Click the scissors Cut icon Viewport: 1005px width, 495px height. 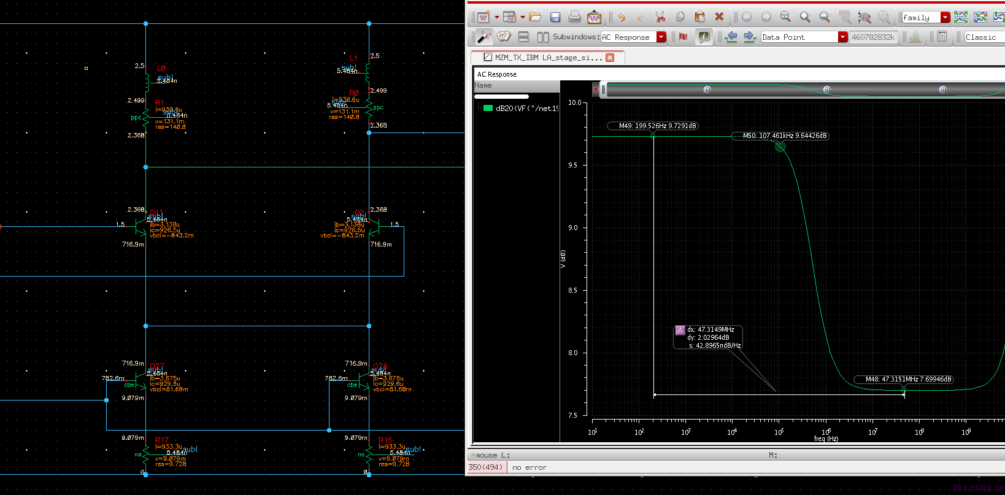(660, 17)
